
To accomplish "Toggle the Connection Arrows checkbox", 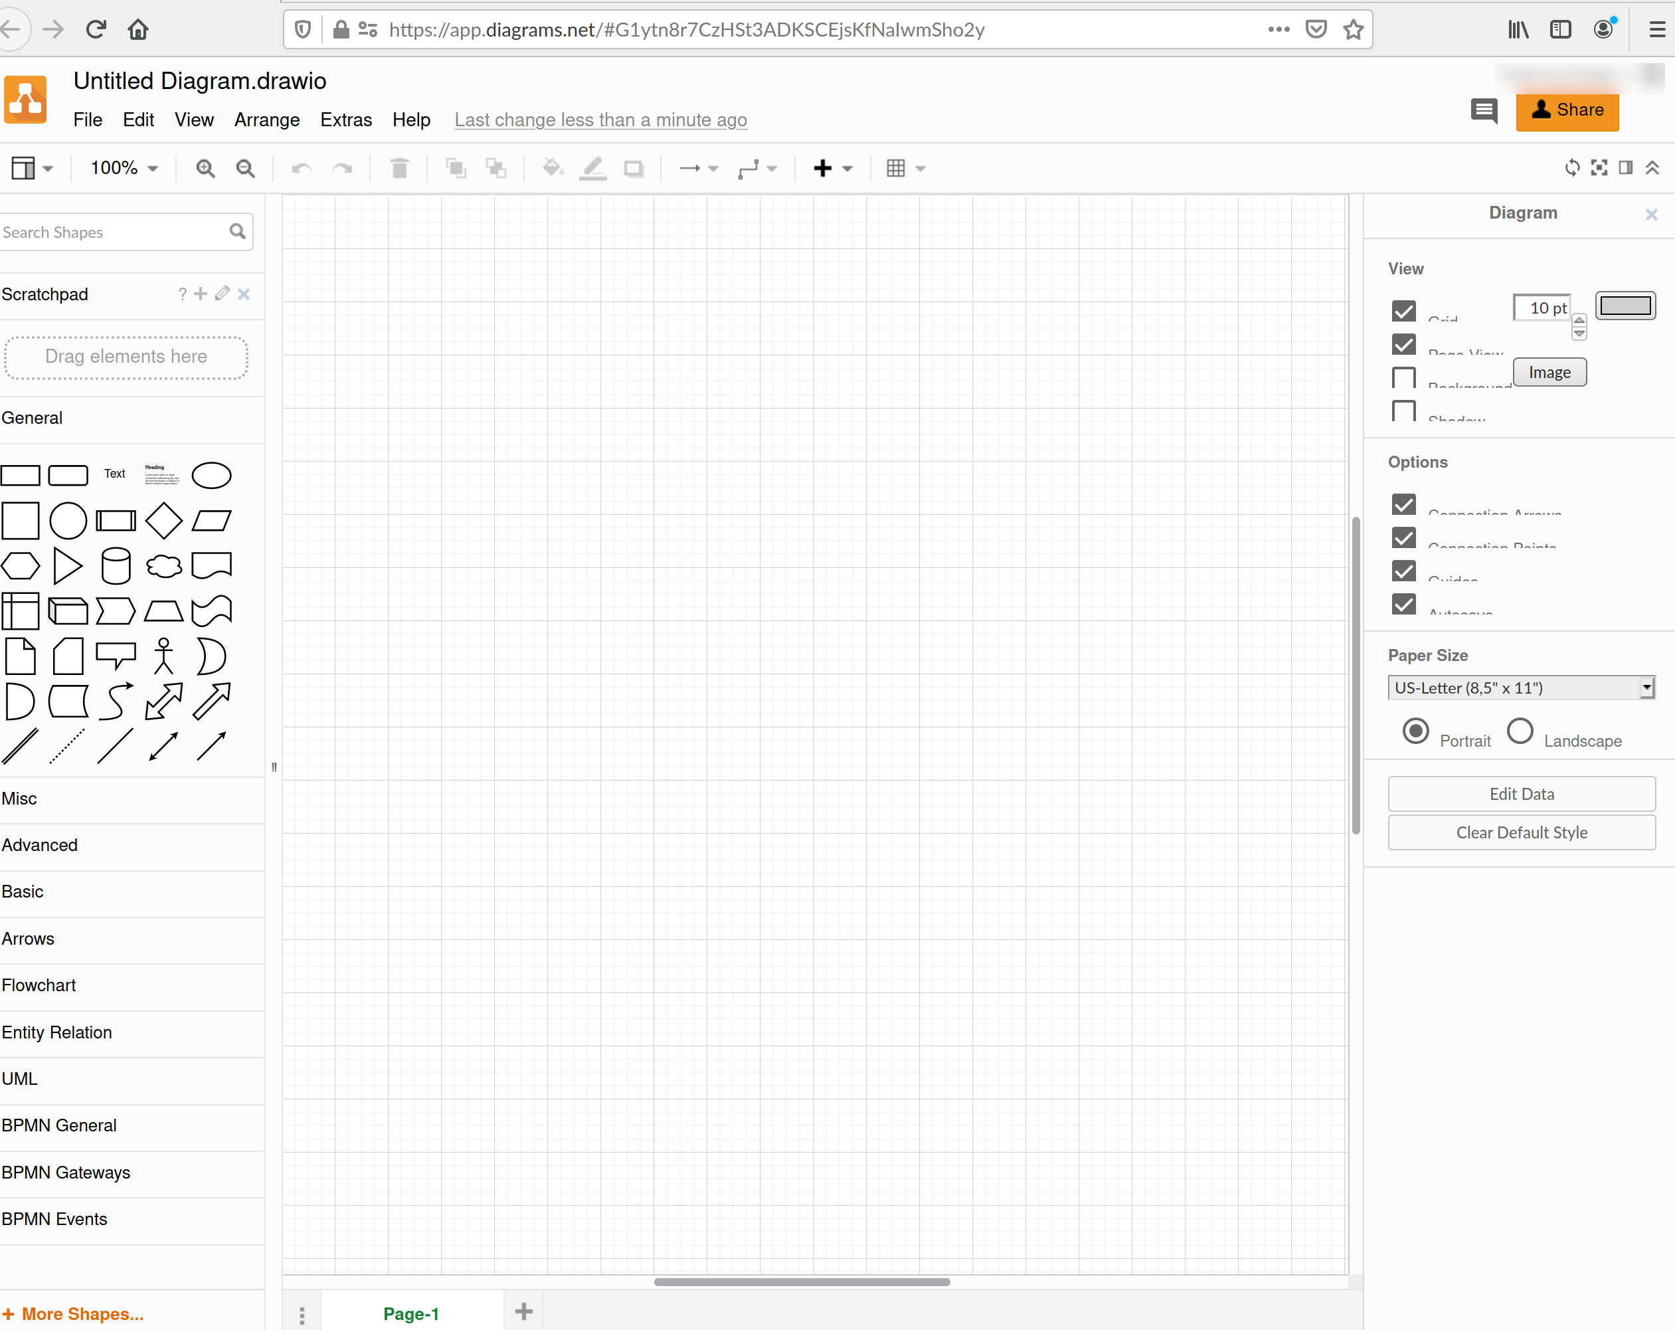I will (x=1404, y=504).
